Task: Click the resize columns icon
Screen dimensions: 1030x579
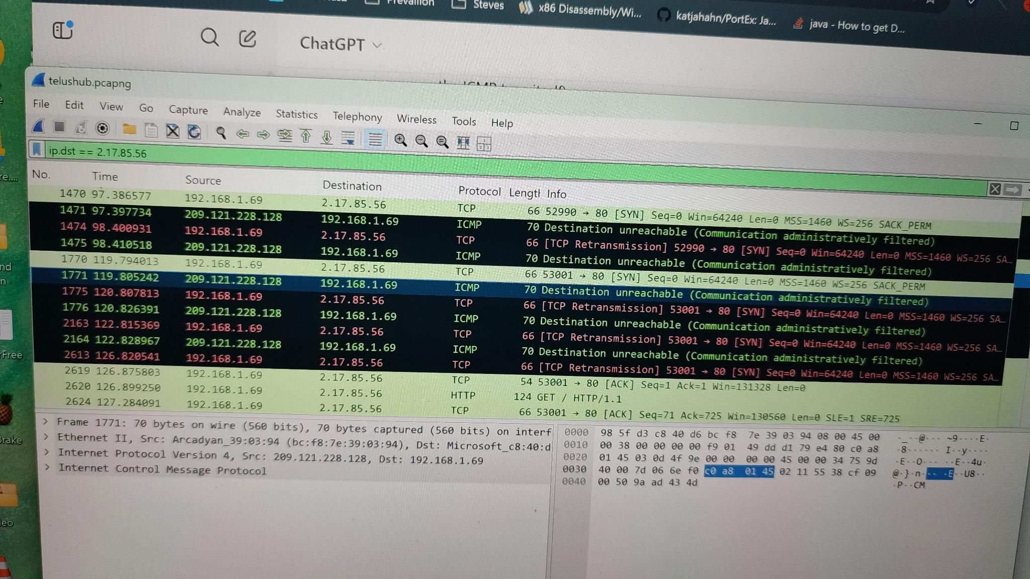Action: (463, 143)
